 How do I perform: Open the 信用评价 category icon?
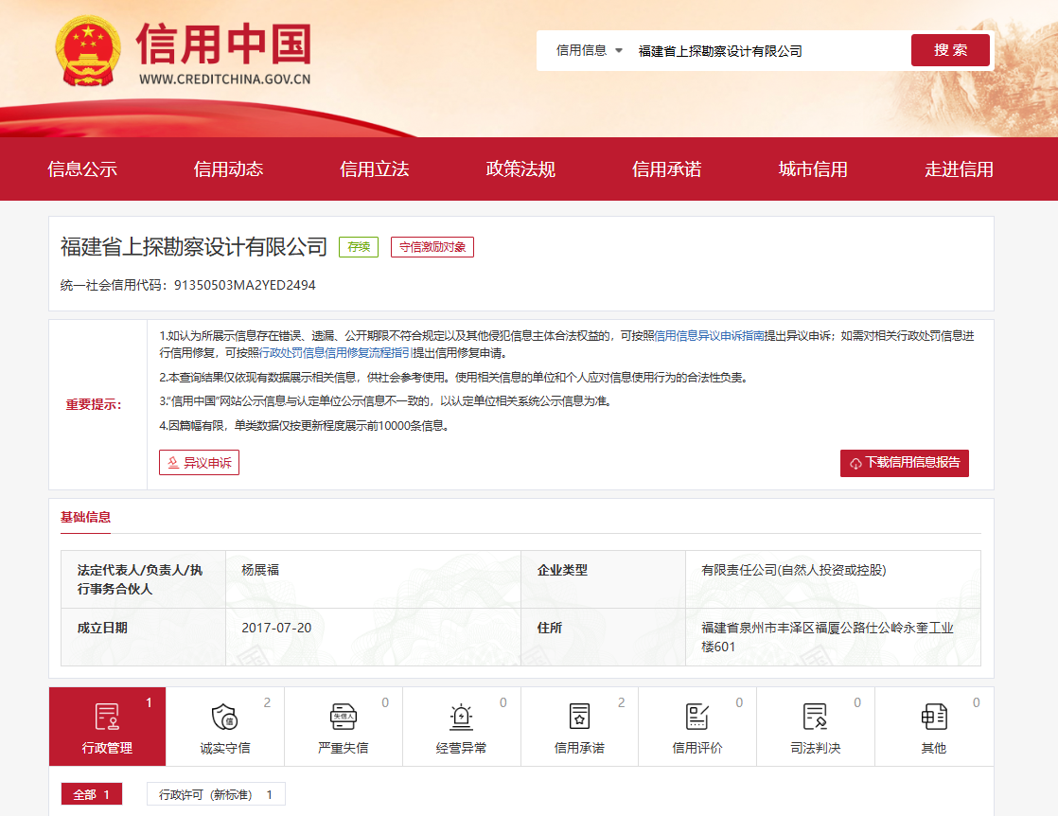click(x=697, y=717)
